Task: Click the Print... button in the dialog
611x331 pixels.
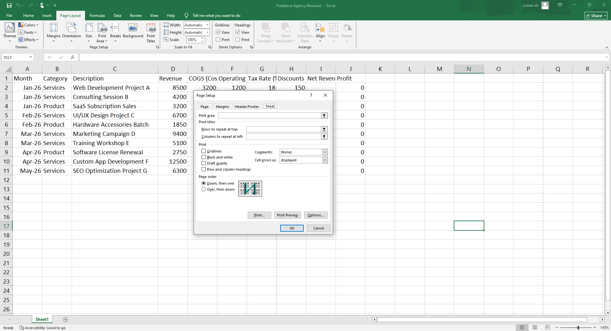Action: (259, 215)
